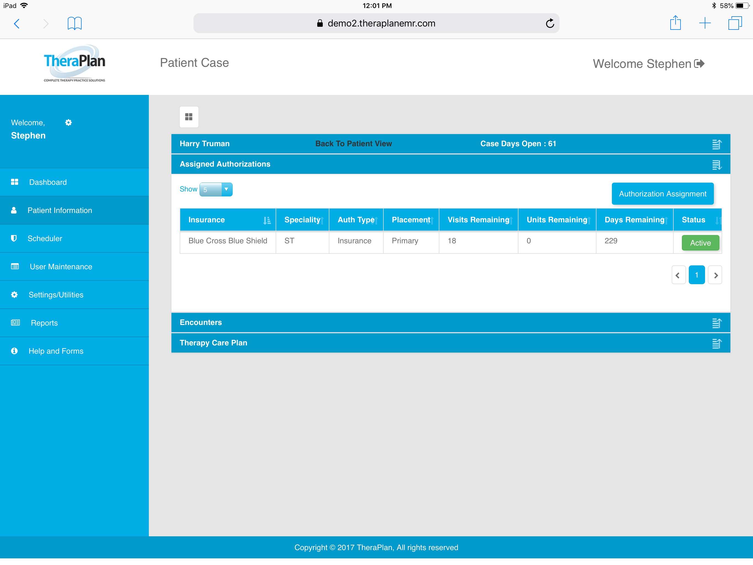Click the grid view icon button
The height and width of the screenshot is (565, 753).
coord(189,117)
